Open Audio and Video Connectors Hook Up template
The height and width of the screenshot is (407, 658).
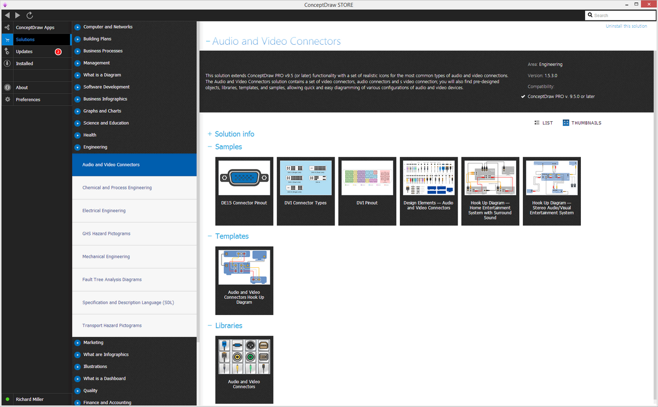pyautogui.click(x=244, y=281)
